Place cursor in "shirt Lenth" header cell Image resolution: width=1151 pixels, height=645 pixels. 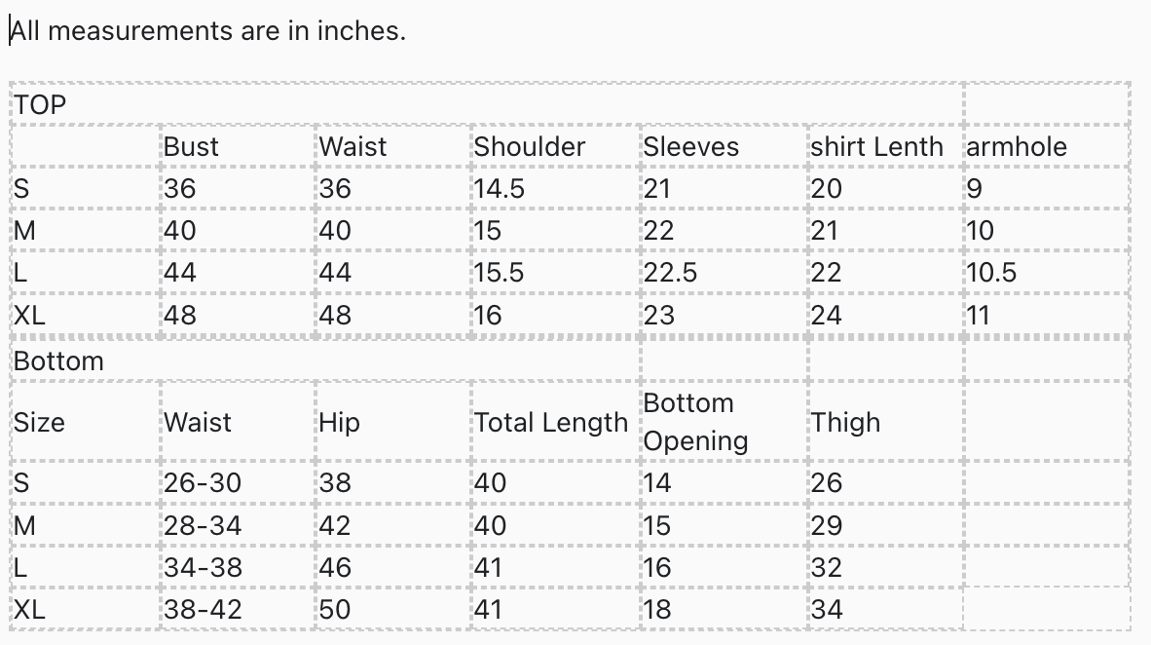[x=876, y=147]
